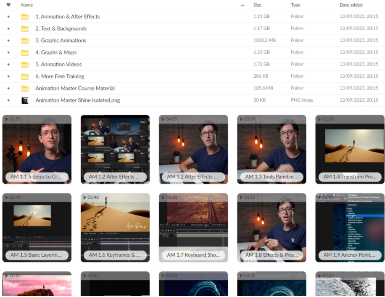
Task: Open the AM 1.6 Keyframes video thumbnail
Action: [115, 227]
